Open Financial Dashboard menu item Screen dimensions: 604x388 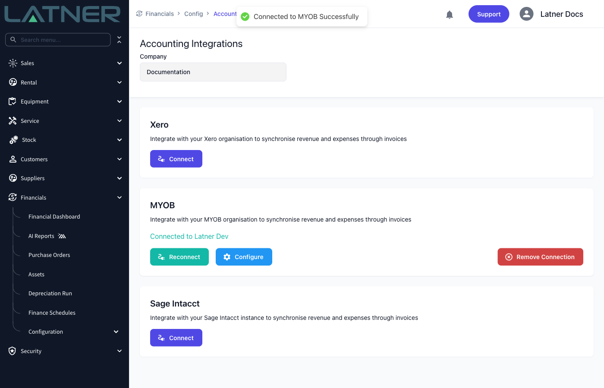tap(54, 217)
